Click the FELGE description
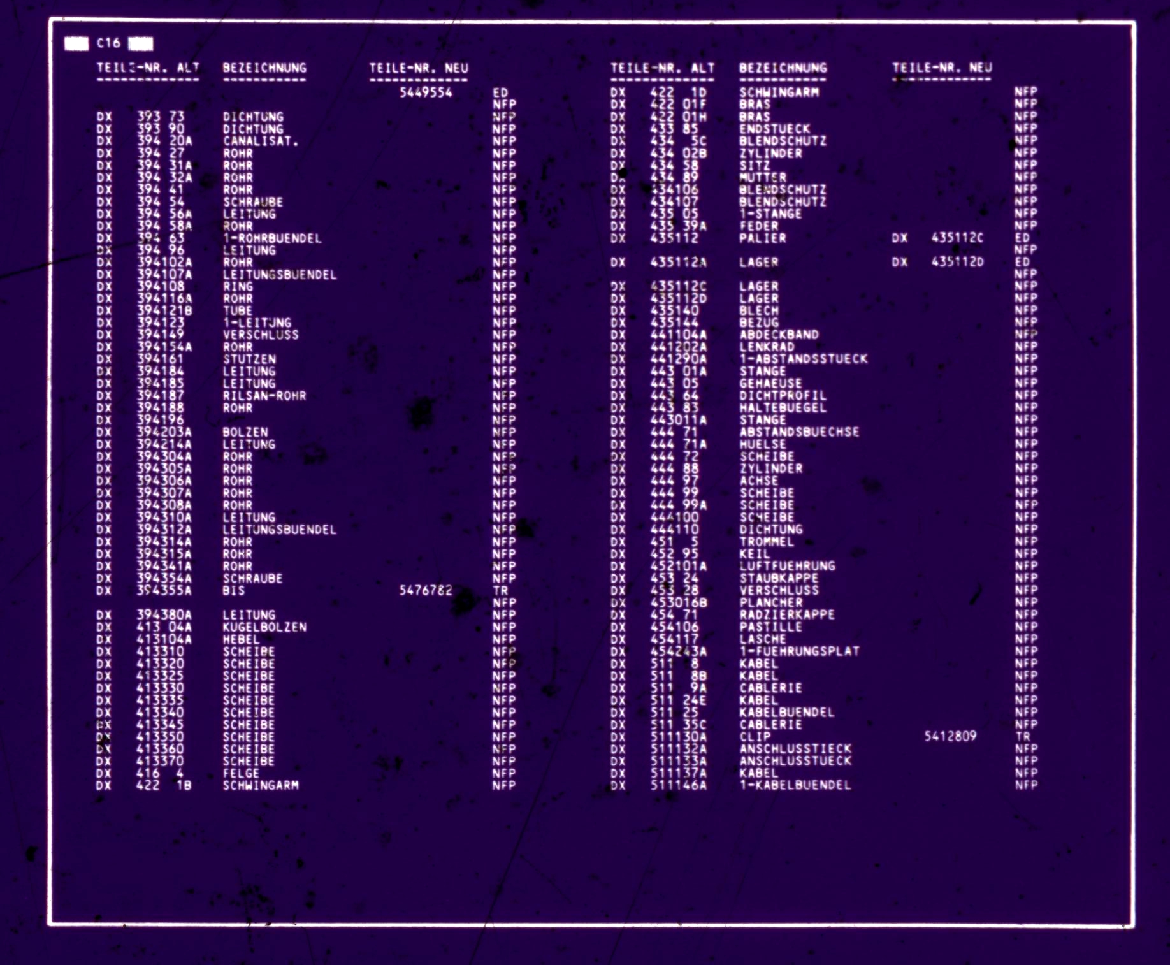Screen dimensions: 1170x965 (242, 773)
